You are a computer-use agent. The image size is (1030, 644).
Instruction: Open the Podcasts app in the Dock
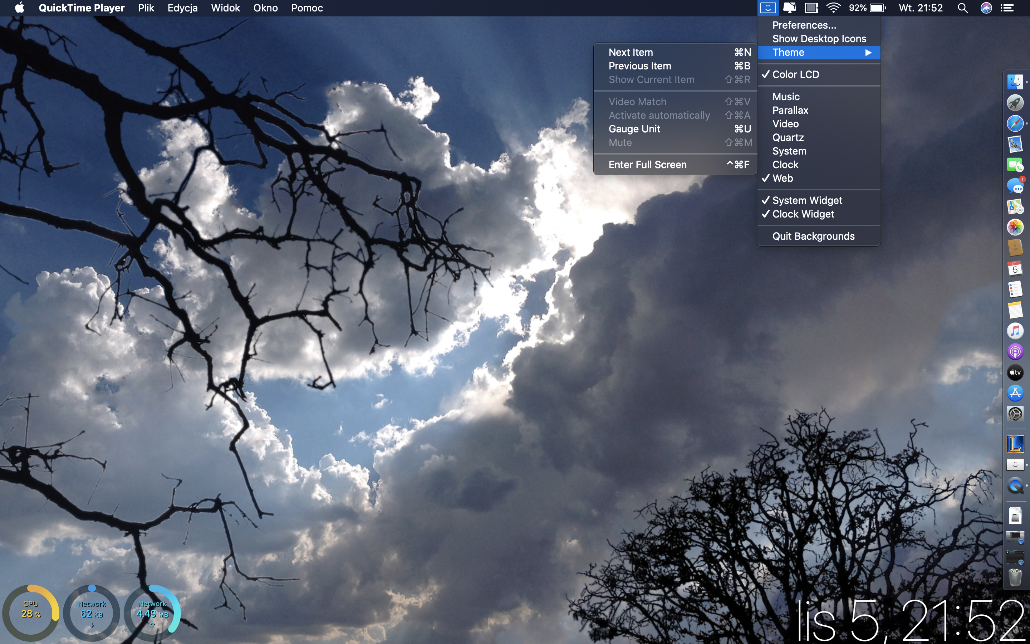pos(1015,352)
